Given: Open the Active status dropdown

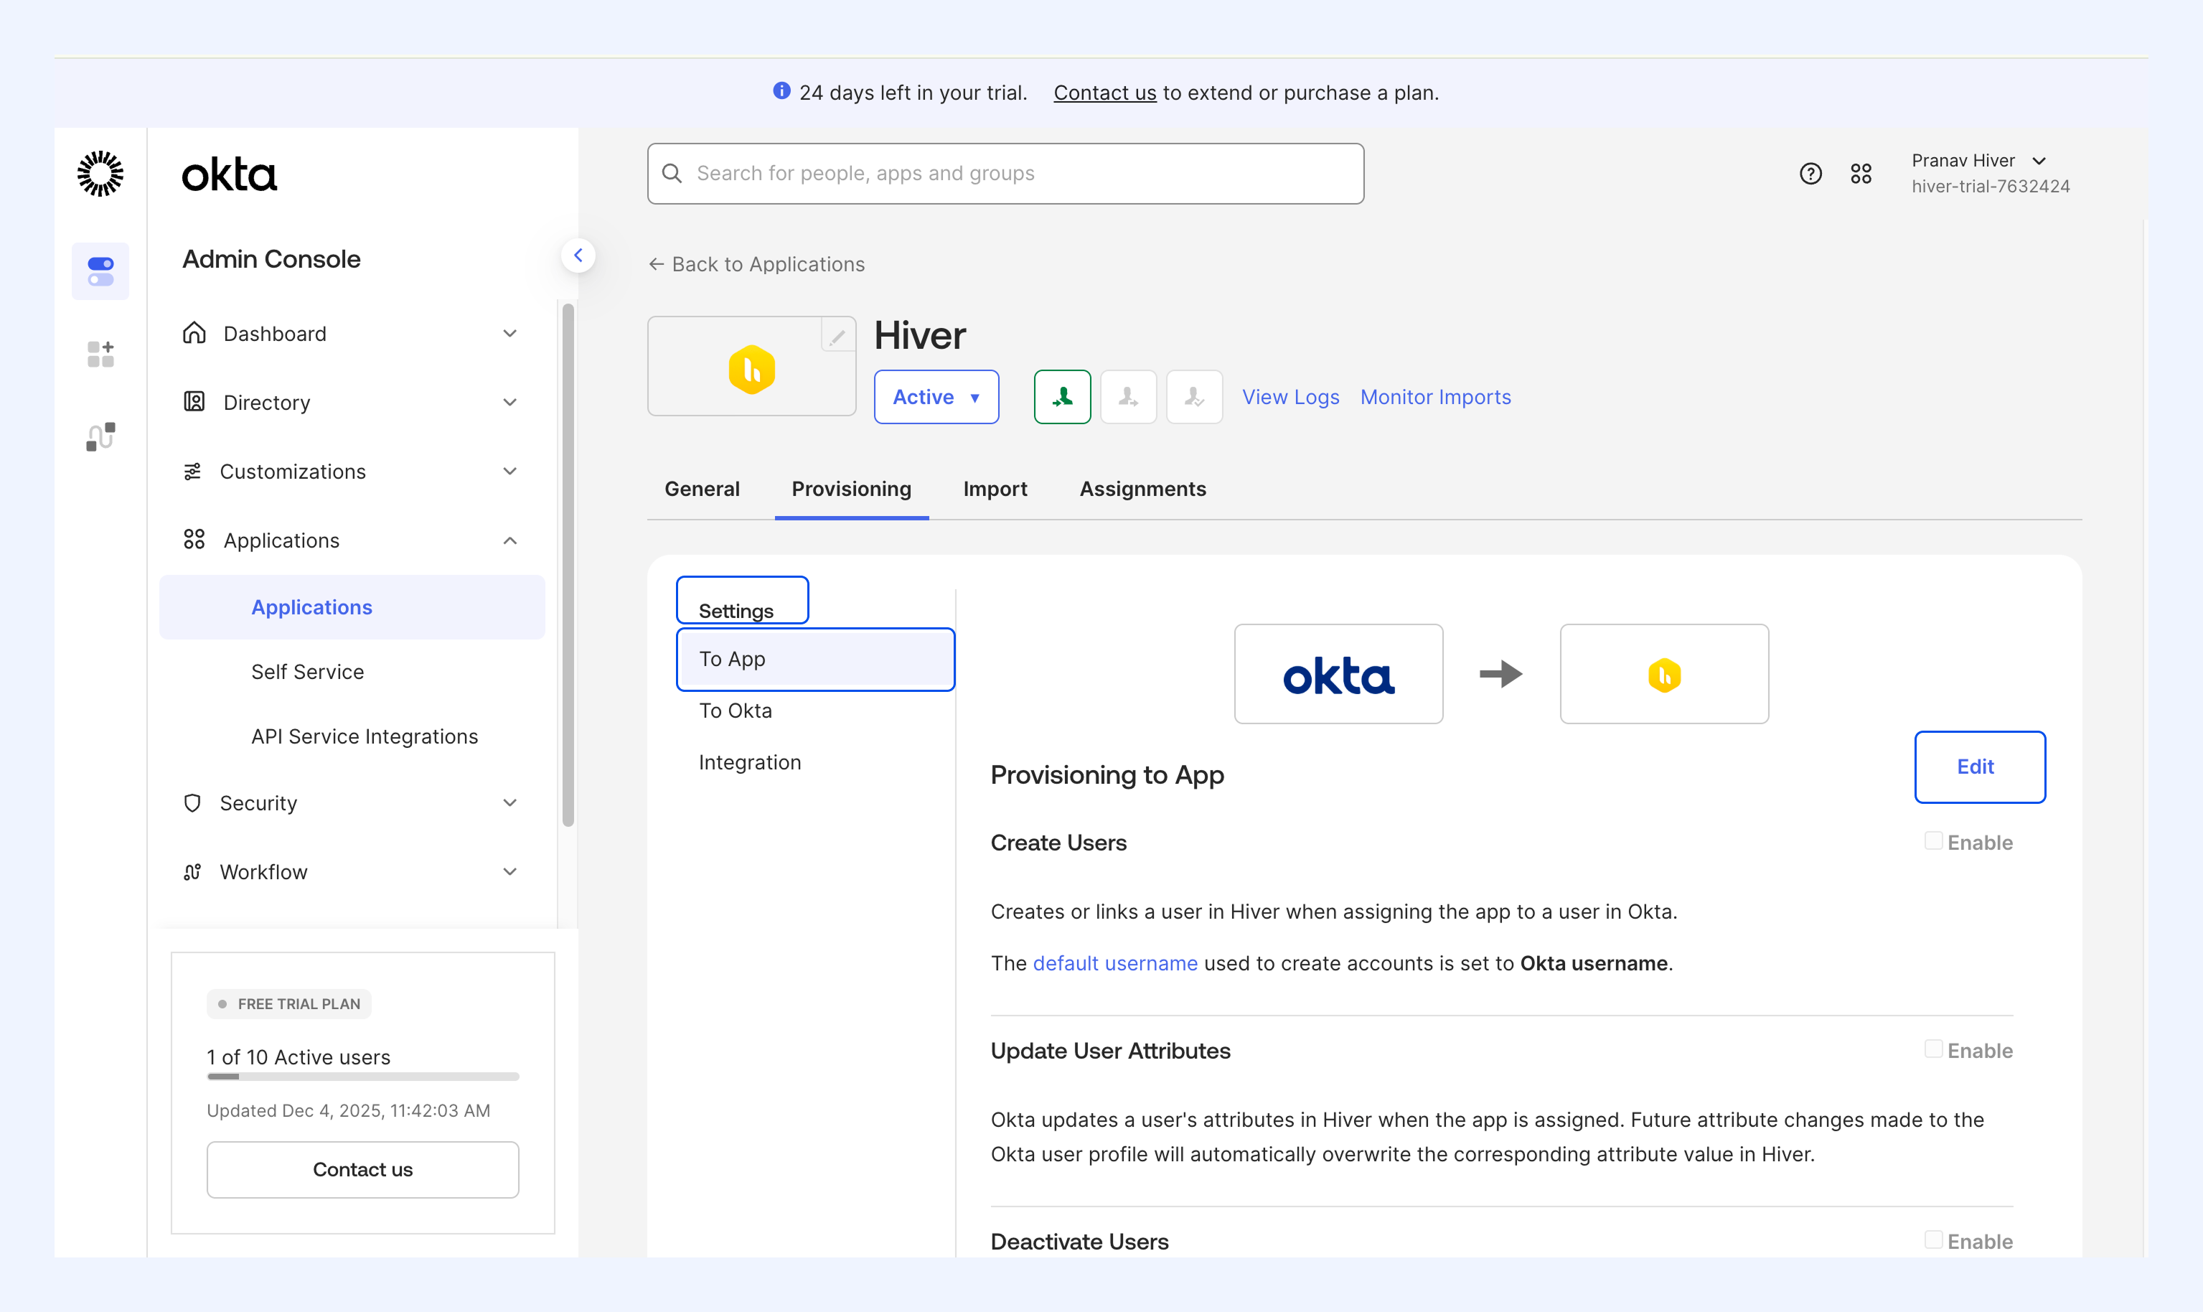Looking at the screenshot, I should click(936, 397).
